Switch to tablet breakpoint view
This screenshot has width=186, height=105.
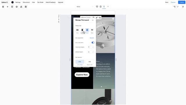tap(101, 7)
